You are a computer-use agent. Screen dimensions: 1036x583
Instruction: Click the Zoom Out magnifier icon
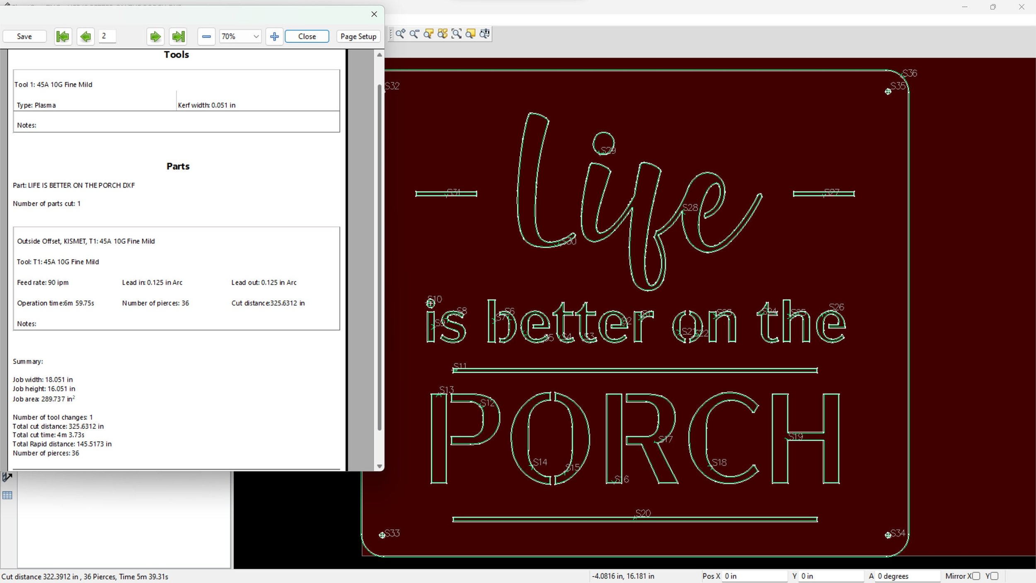[414, 34]
